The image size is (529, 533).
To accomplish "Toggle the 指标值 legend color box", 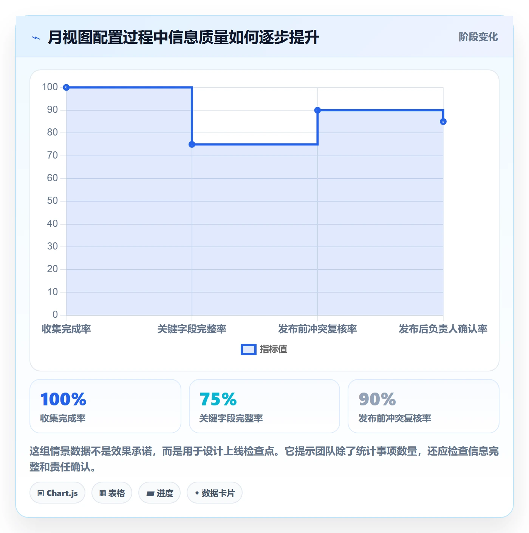I will pyautogui.click(x=249, y=350).
